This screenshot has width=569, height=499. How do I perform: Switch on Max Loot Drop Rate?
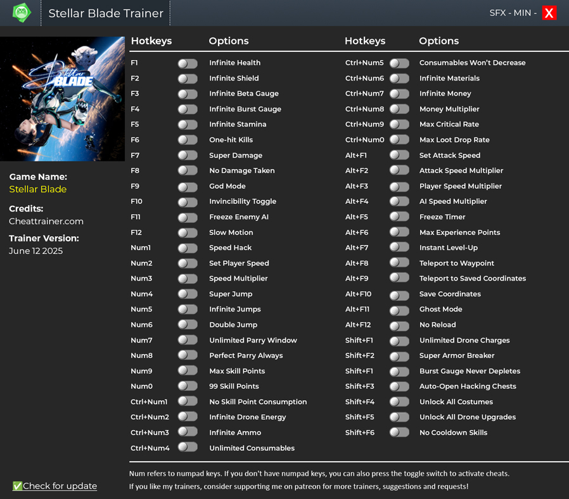coord(399,139)
